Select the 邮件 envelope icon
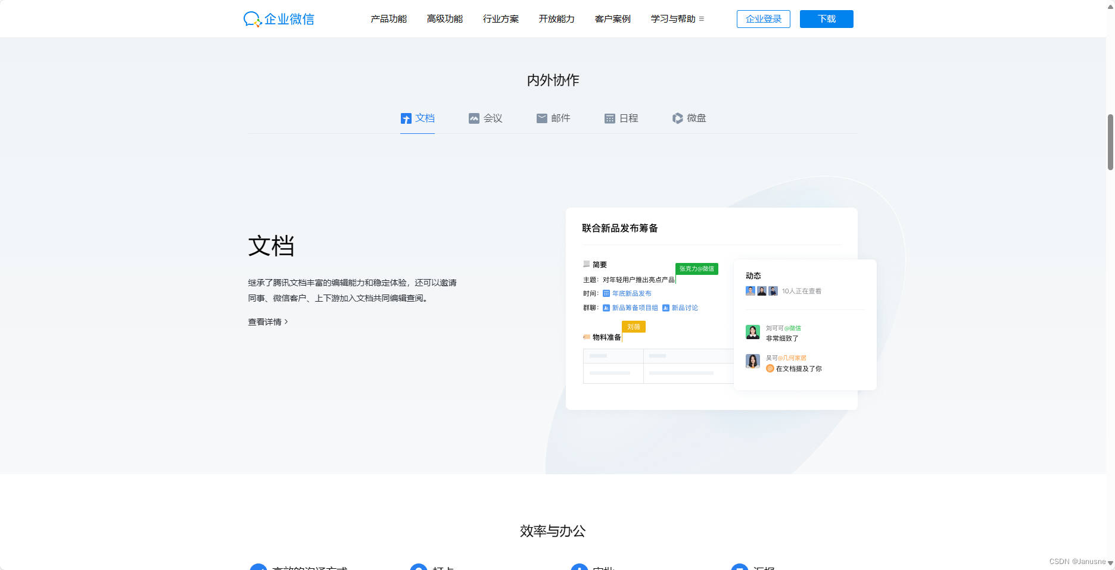Image resolution: width=1115 pixels, height=570 pixels. pos(542,118)
